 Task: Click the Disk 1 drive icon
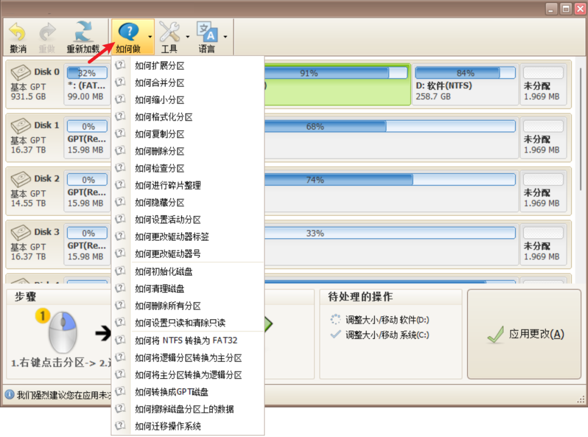pos(21,125)
